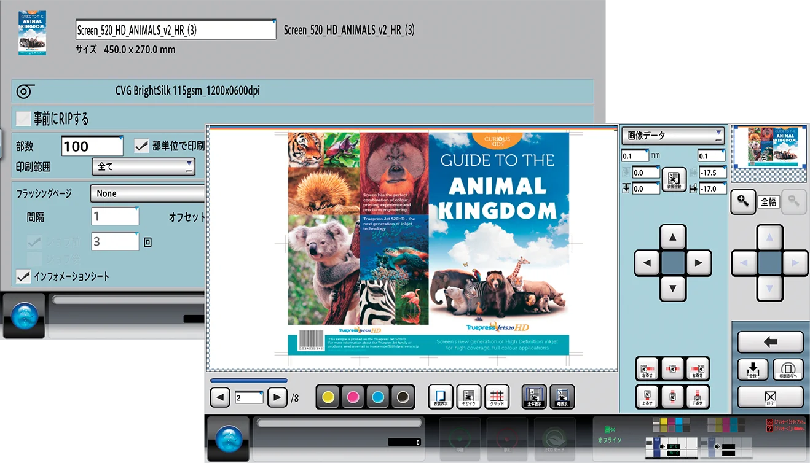Toggle the black ink channel
Viewport: 810px width, 463px height.
point(403,397)
